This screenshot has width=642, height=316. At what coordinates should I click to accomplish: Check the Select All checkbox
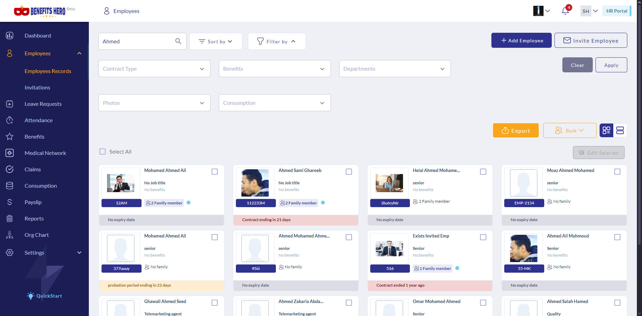[x=103, y=152]
